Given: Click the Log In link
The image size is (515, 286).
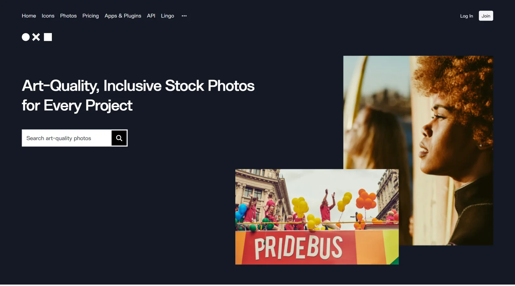Looking at the screenshot, I should (466, 16).
